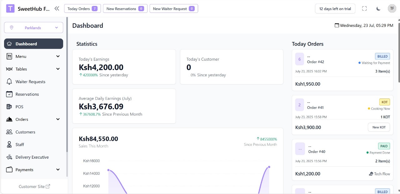Collapse the sidebar with double-chevron icon
The height and width of the screenshot is (194, 400).
[57, 8]
